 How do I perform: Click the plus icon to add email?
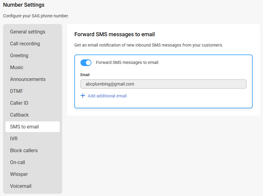coord(83,96)
